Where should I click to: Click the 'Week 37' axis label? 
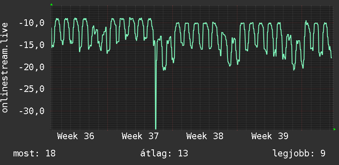(x=140, y=136)
